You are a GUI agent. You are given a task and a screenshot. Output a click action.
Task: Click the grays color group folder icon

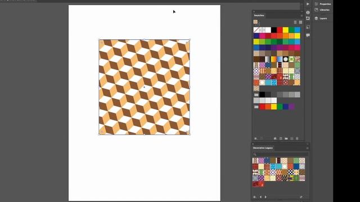click(x=256, y=95)
